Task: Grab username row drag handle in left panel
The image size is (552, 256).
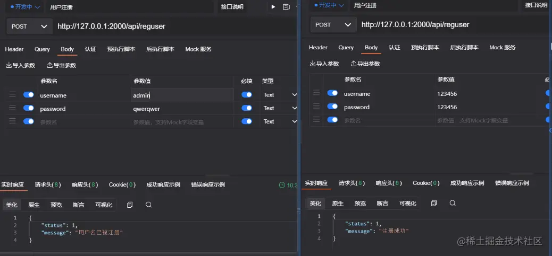Action: coord(12,95)
